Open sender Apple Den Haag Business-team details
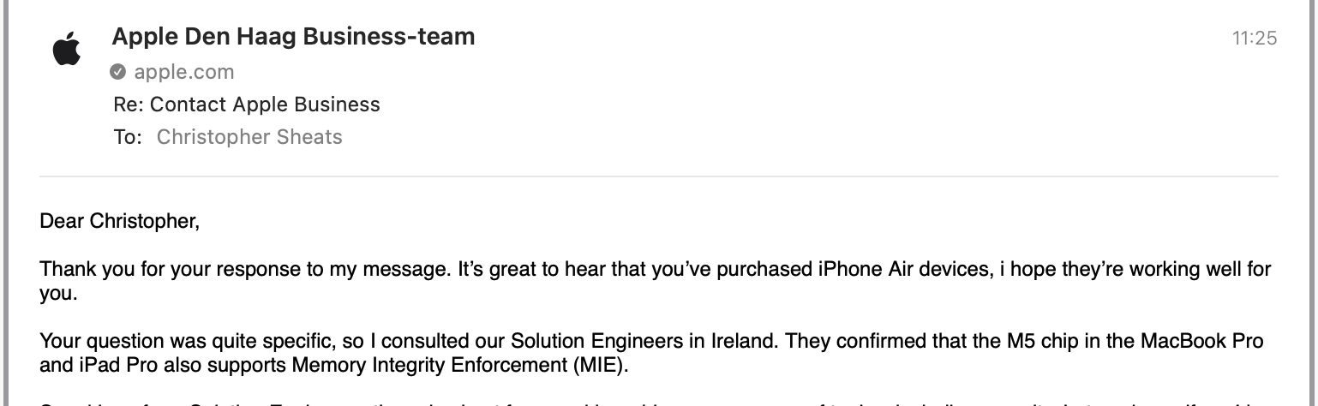 point(293,37)
